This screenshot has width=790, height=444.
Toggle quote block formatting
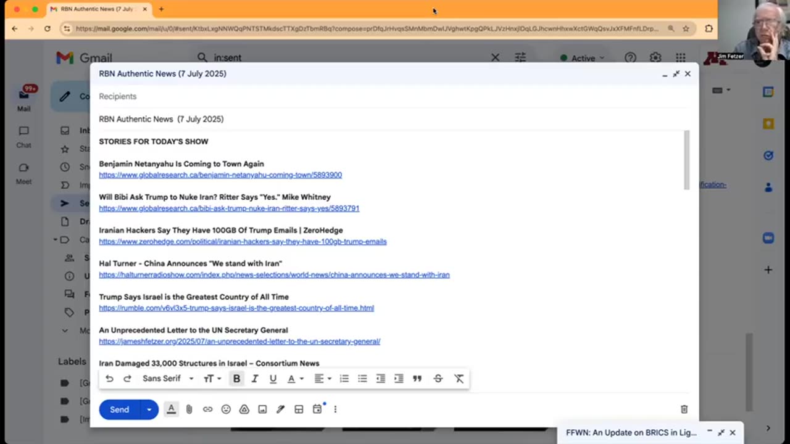point(417,379)
